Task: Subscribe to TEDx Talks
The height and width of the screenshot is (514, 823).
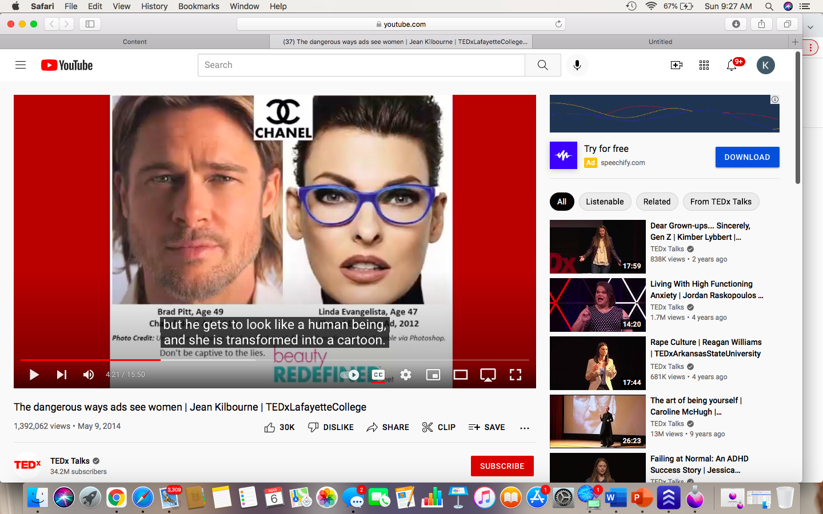Action: click(x=502, y=466)
